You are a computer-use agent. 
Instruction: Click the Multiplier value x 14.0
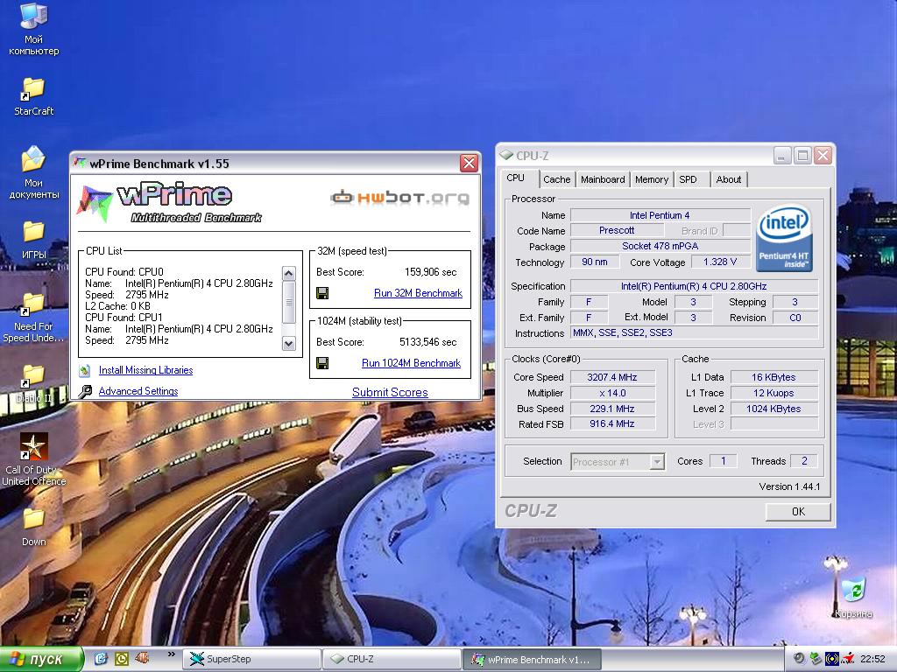[612, 393]
